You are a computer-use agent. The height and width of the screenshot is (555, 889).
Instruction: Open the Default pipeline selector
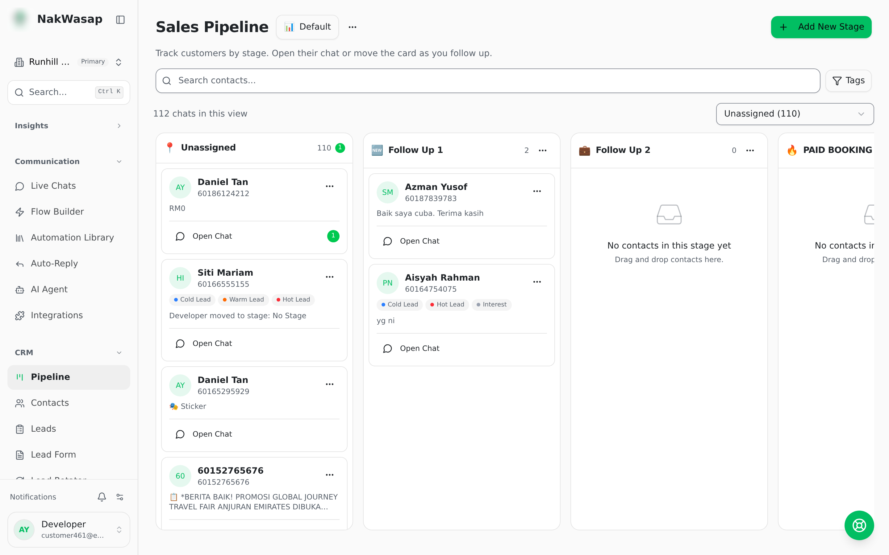[x=307, y=27]
